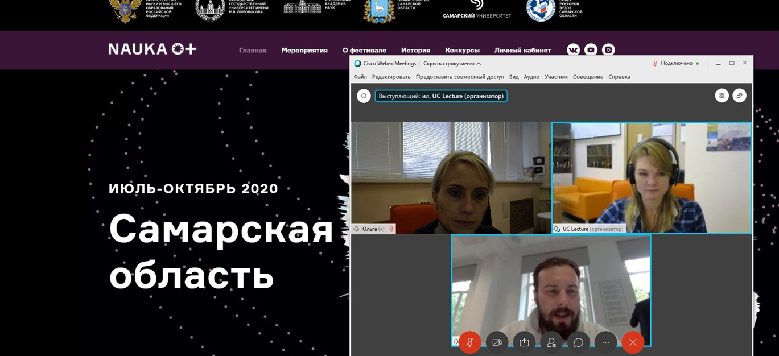
Task: Open the Участник menu in Webex
Action: point(556,77)
